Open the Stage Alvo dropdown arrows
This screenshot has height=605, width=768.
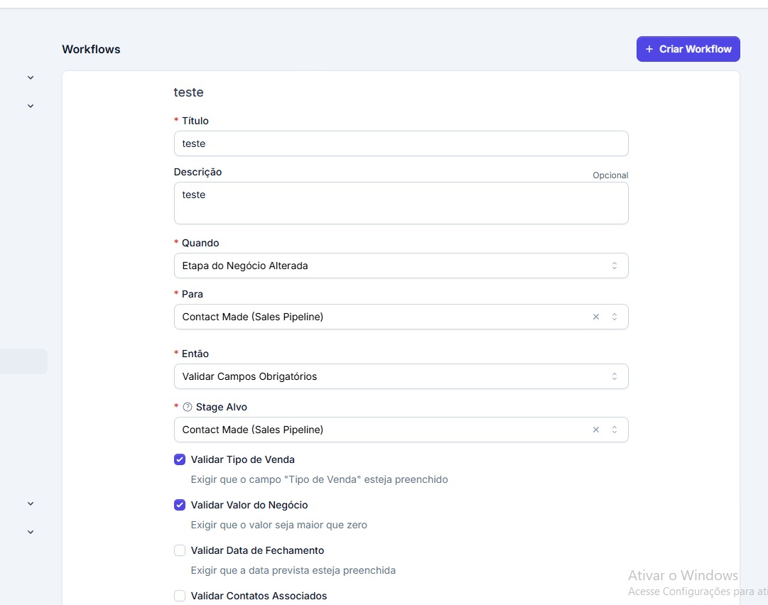tap(615, 430)
